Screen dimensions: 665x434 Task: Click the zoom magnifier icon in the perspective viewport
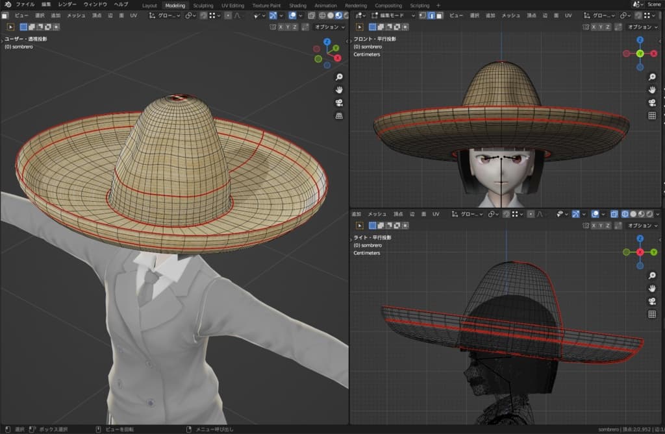pyautogui.click(x=338, y=77)
